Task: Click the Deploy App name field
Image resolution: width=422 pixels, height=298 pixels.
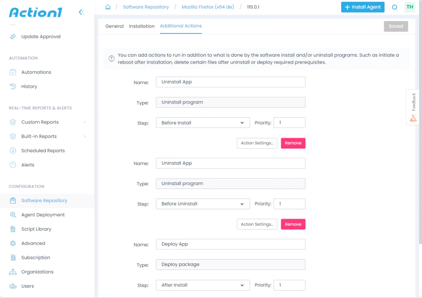Action: (230, 244)
